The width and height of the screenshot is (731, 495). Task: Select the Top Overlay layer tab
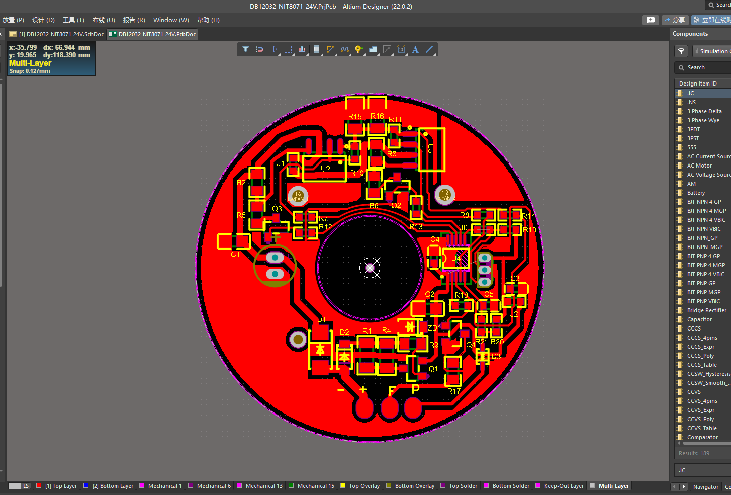(x=360, y=486)
